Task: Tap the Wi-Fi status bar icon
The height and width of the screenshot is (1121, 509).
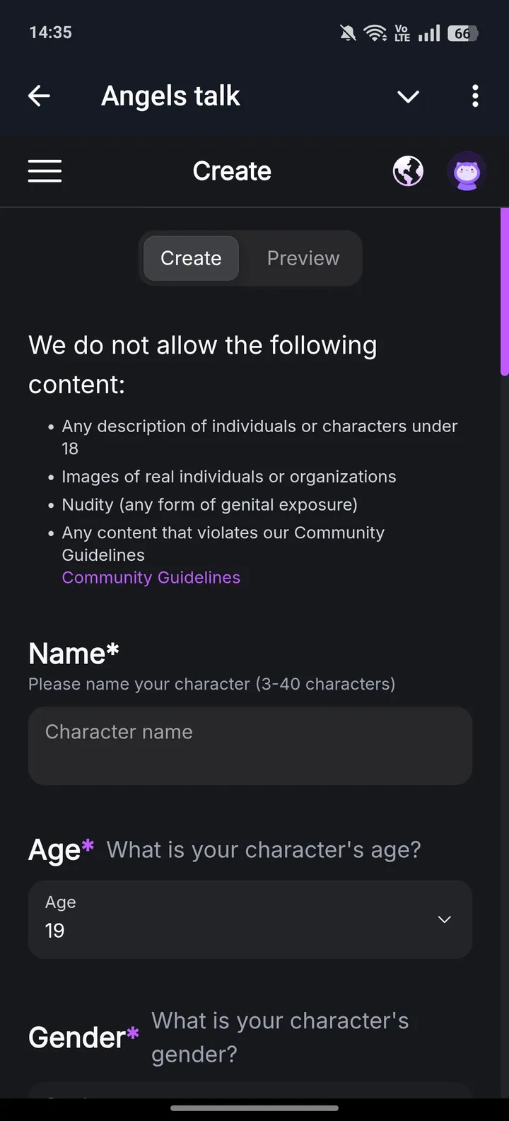Action: click(x=375, y=33)
